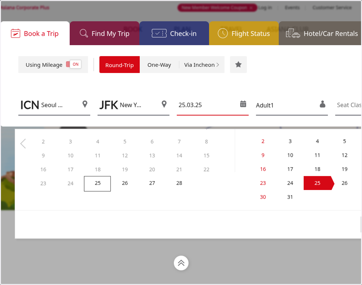Click the star favorites icon
The image size is (362, 285).
238,65
